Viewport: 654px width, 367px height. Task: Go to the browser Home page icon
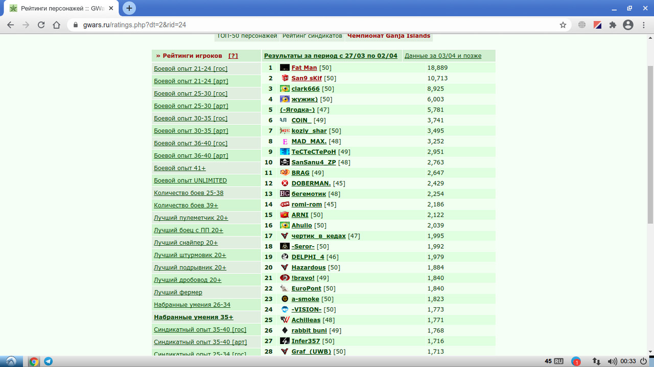click(57, 24)
